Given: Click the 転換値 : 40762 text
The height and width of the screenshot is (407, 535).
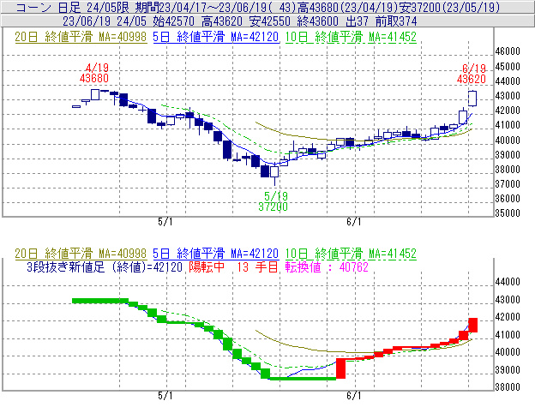Looking at the screenshot, I should point(327,266).
